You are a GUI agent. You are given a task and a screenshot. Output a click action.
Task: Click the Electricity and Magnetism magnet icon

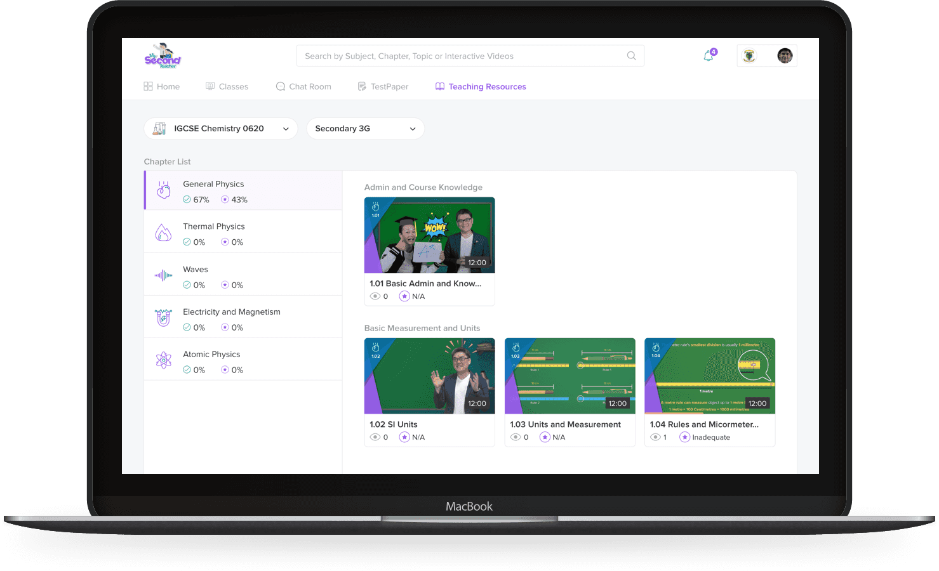click(163, 318)
